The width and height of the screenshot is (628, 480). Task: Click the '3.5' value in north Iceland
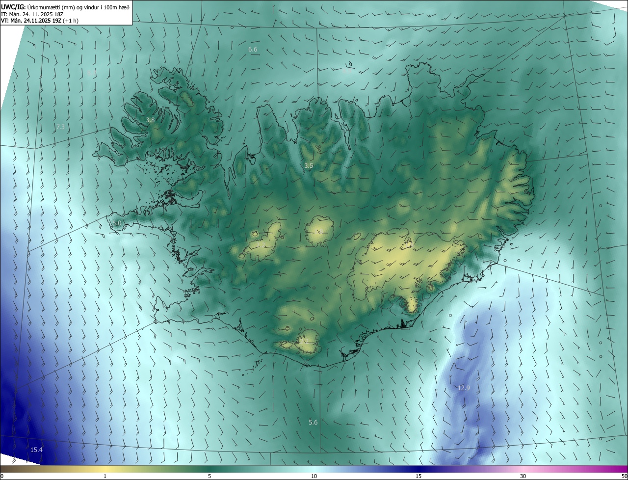pyautogui.click(x=309, y=166)
